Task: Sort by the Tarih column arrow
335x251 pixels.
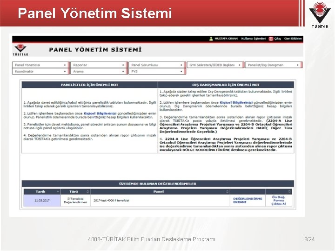Action: pos(58,192)
